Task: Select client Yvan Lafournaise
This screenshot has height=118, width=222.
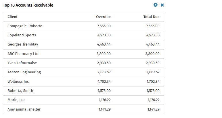Action: (x=22, y=63)
